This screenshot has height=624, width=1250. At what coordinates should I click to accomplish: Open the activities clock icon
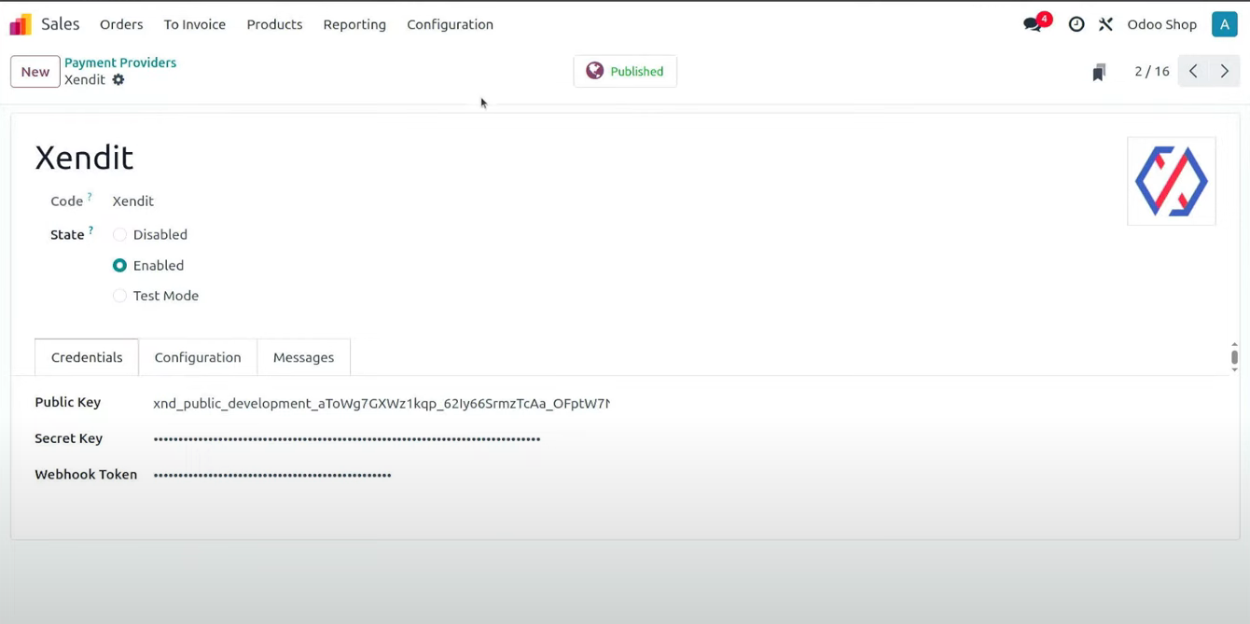[1076, 24]
